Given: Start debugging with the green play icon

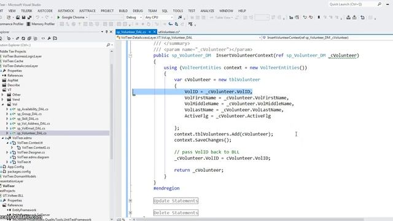Looking at the screenshot, I should [58, 17].
